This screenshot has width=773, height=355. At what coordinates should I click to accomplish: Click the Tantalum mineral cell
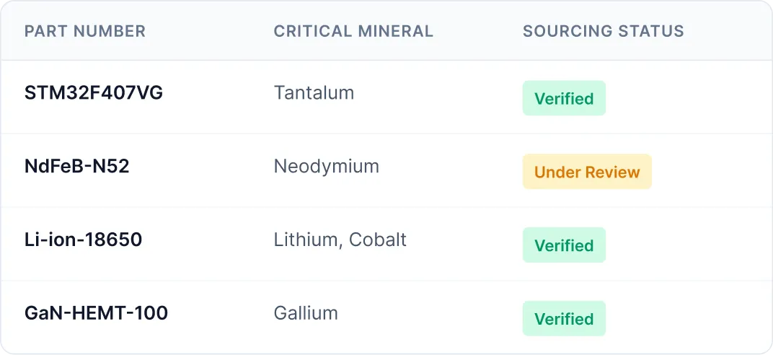tap(314, 93)
